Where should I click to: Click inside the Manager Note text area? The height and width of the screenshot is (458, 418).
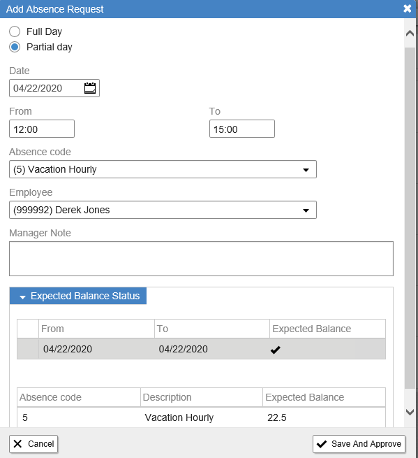(x=201, y=259)
